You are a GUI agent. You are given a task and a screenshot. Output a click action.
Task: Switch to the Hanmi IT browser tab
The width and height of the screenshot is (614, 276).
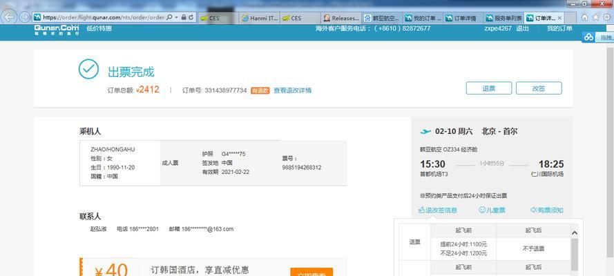pyautogui.click(x=259, y=18)
